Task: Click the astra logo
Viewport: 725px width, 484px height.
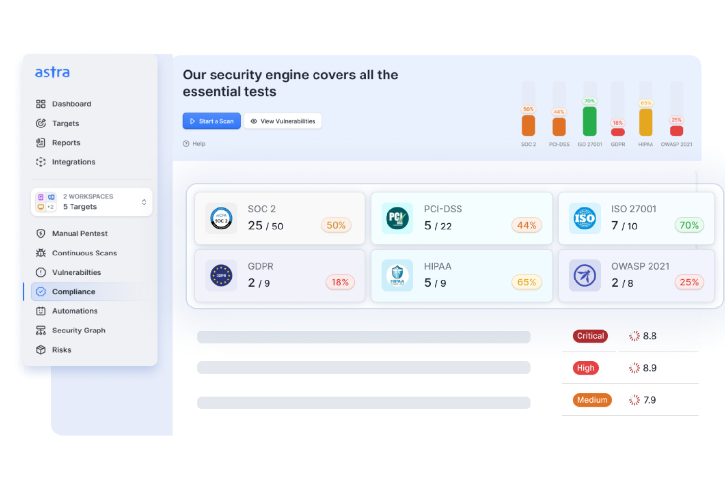Action: [x=52, y=73]
